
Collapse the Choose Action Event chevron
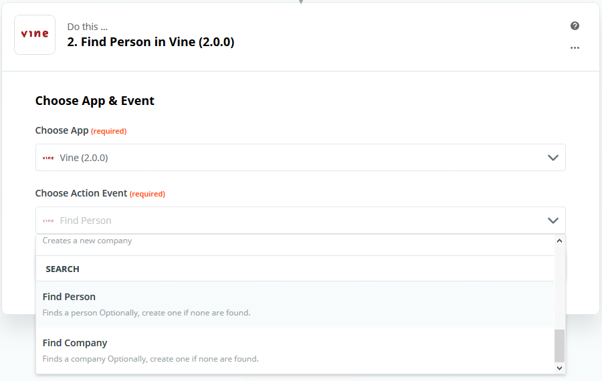[x=553, y=221]
